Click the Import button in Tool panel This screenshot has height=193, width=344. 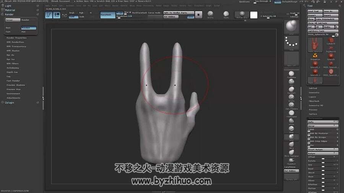[315, 15]
